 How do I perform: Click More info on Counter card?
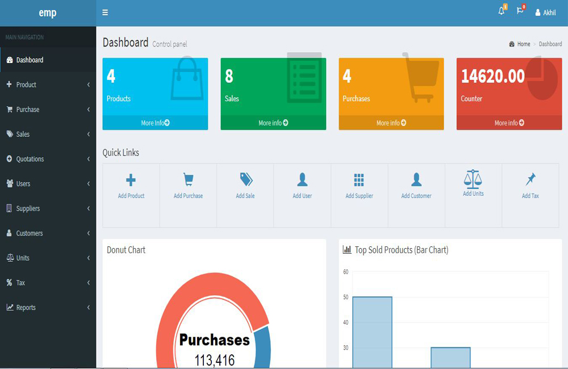(x=509, y=123)
